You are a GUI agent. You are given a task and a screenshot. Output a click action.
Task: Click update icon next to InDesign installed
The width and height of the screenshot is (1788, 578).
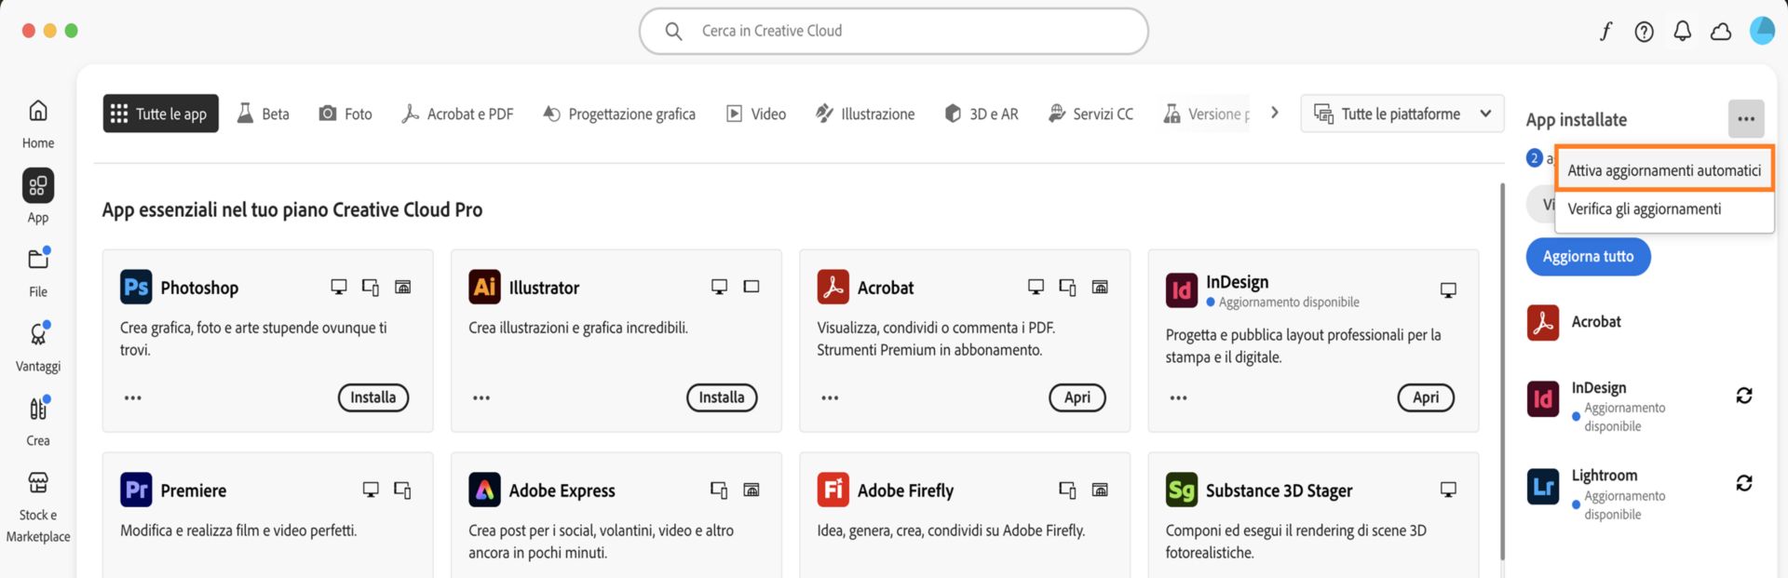coord(1744,396)
